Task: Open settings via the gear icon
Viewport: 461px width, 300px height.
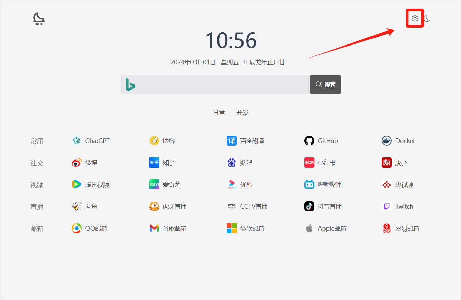Action: (415, 19)
